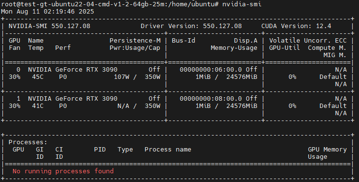The height and width of the screenshot is (182, 359).
Task: Click the Persistence-M column header
Action: coord(135,41)
